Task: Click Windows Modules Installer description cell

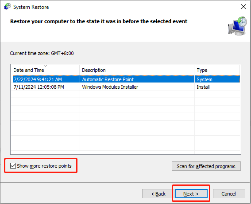Action: (110, 87)
